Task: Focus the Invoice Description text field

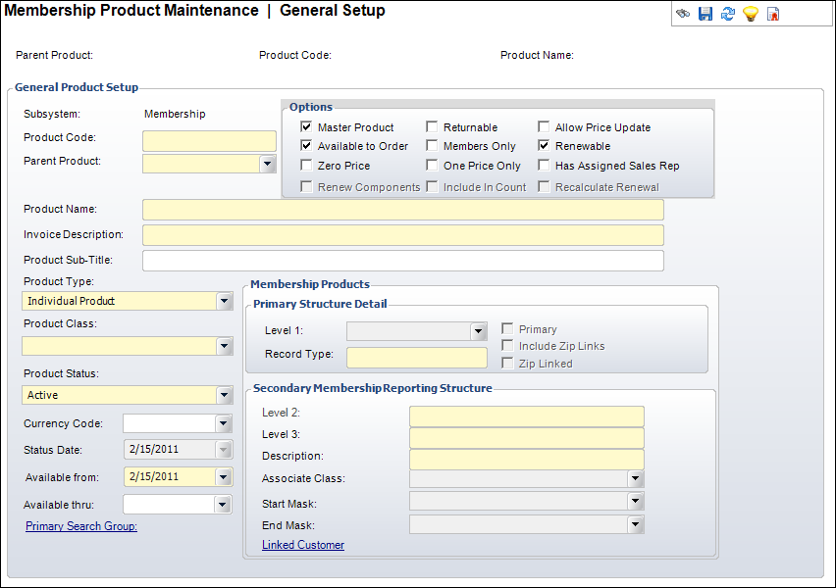Action: pyautogui.click(x=402, y=235)
